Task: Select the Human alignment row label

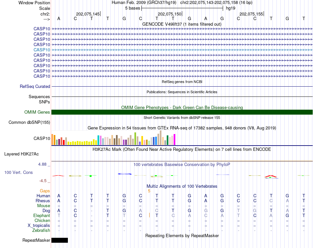Action: coord(43,196)
